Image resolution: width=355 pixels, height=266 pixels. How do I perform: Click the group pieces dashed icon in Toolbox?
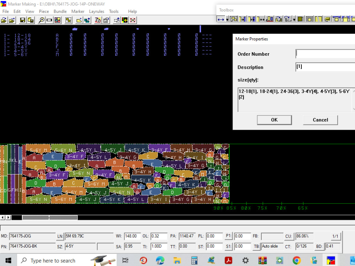(234, 19)
